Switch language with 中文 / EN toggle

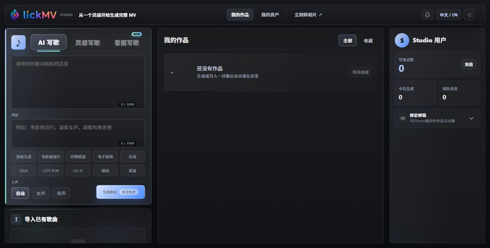click(x=449, y=15)
